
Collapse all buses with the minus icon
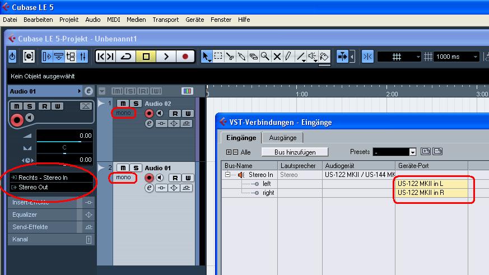pos(235,152)
